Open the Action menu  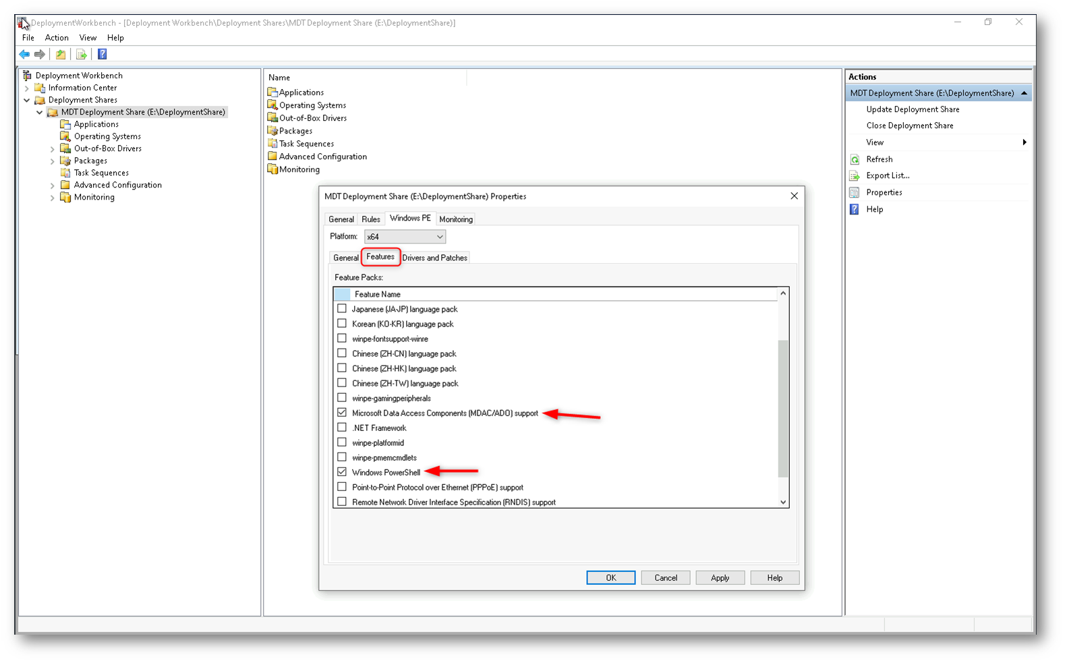[57, 38]
